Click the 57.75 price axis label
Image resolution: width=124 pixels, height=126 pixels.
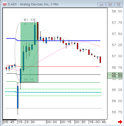(117, 23)
